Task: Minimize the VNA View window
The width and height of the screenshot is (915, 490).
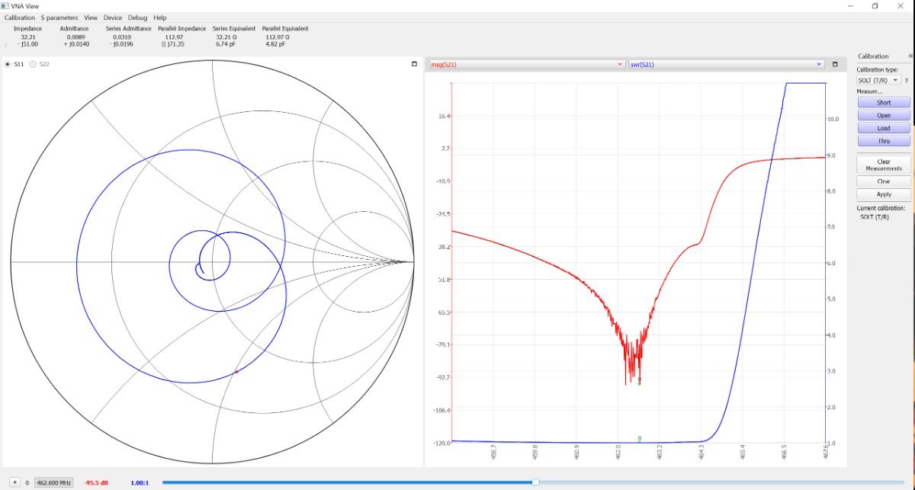Action: click(850, 6)
